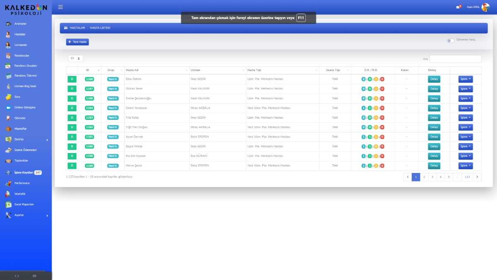This screenshot has height=280, width=497.
Task: Open Detay for Emine Şeyhanlıoğlu
Action: [x=434, y=98]
